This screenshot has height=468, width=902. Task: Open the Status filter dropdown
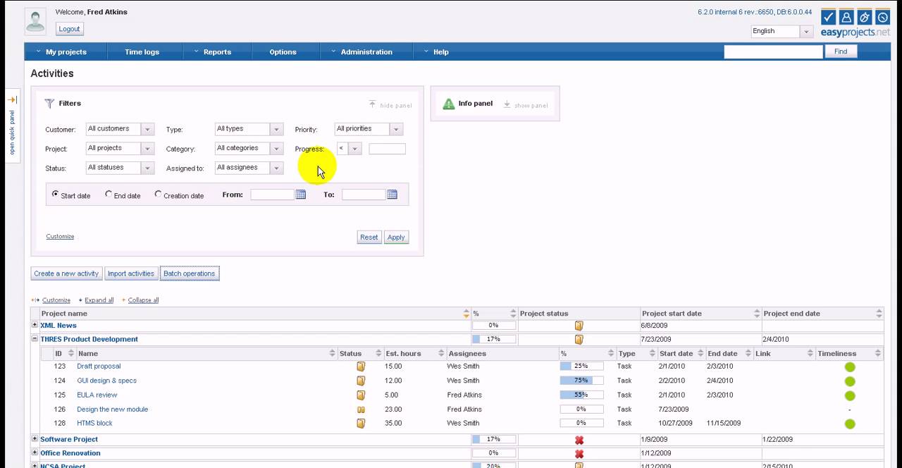pos(147,168)
